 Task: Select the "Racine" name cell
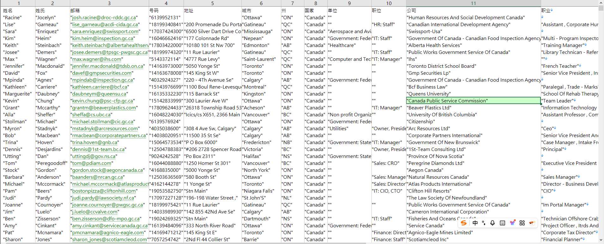(19, 18)
